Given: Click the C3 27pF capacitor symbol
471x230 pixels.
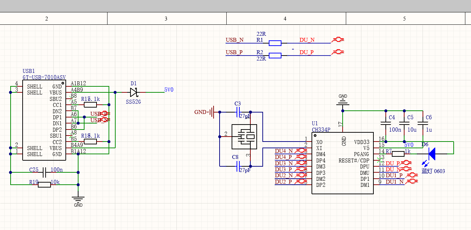Looking at the screenshot, I should (x=238, y=112).
